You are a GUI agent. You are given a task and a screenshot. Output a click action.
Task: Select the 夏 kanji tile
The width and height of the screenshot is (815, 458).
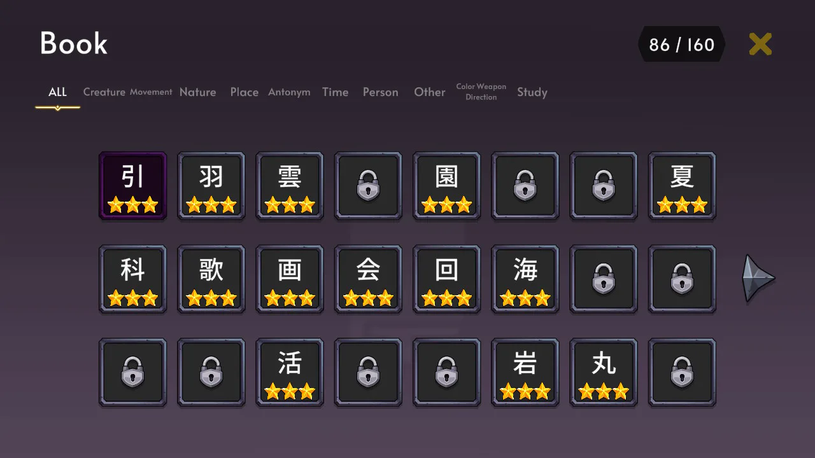tap(682, 186)
